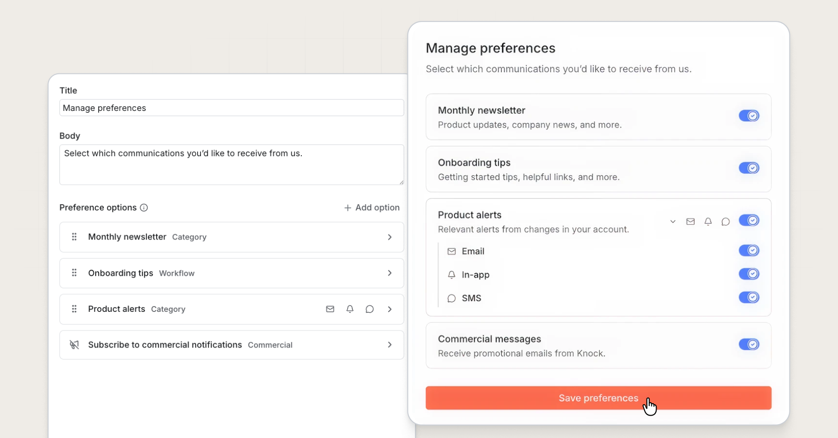838x438 pixels.
Task: Click Add option button
Action: 371,208
